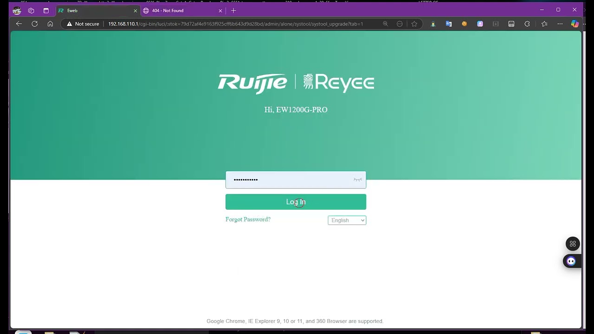Click the translate extension icon
The width and height of the screenshot is (594, 334).
point(449,24)
